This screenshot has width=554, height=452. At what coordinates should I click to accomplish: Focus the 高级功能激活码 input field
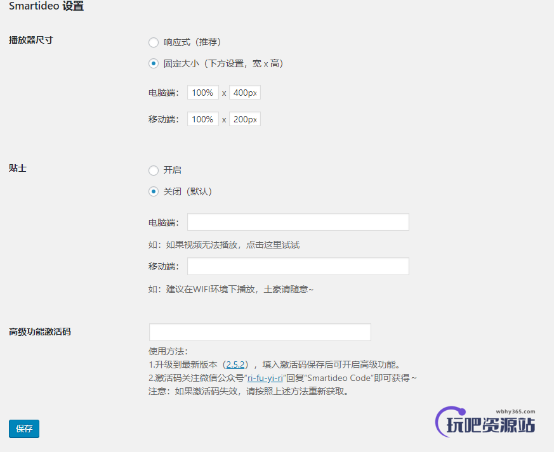[x=260, y=332]
